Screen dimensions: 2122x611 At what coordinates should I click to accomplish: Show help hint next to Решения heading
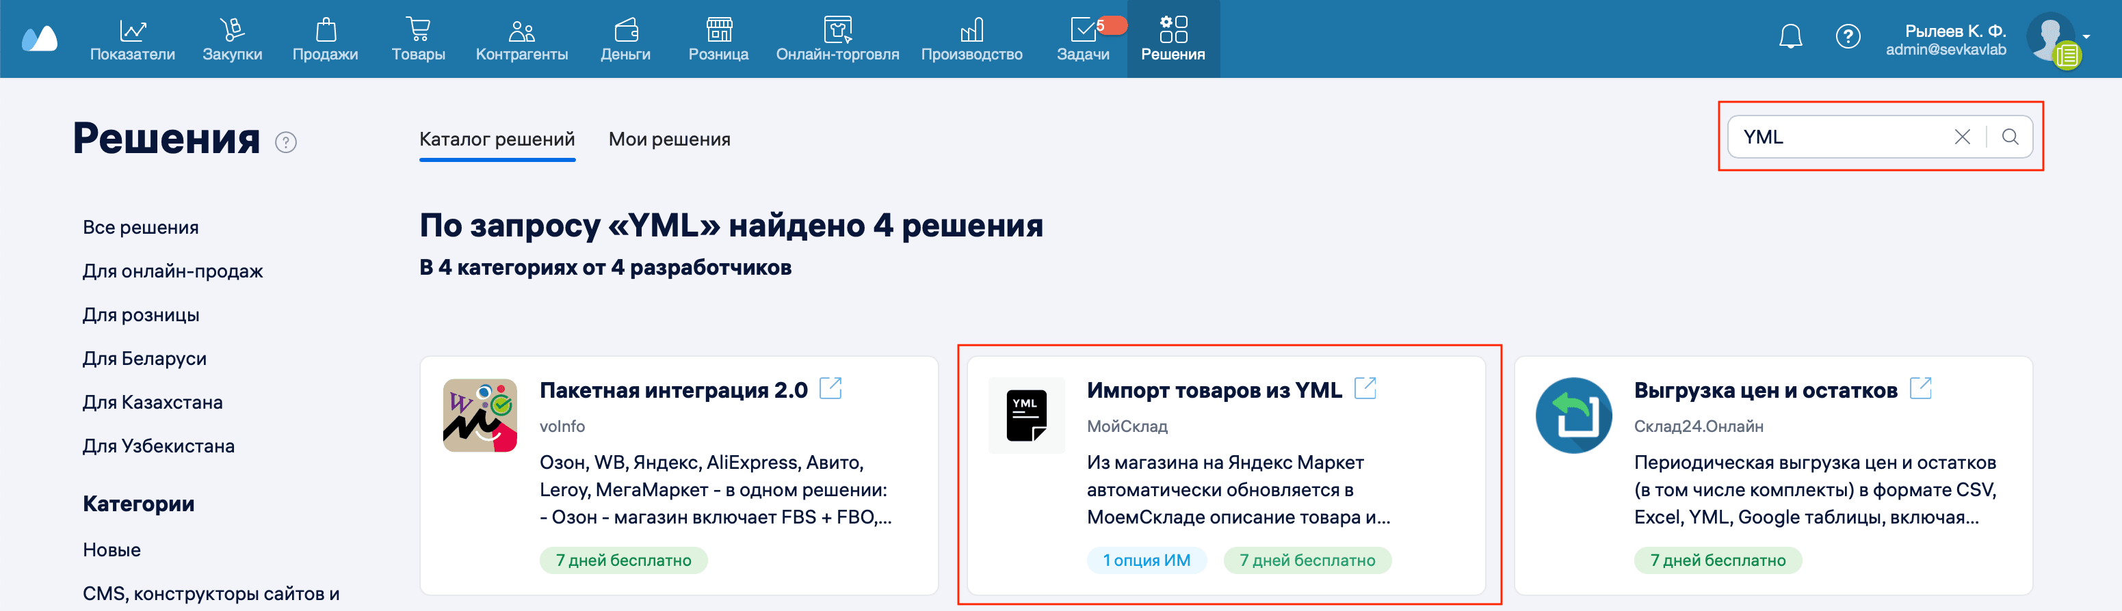click(x=286, y=142)
